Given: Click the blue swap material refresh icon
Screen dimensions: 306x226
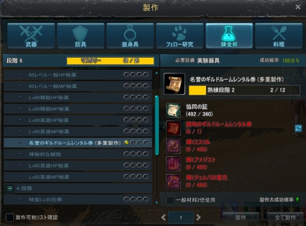Looking at the screenshot, I should point(298,128).
